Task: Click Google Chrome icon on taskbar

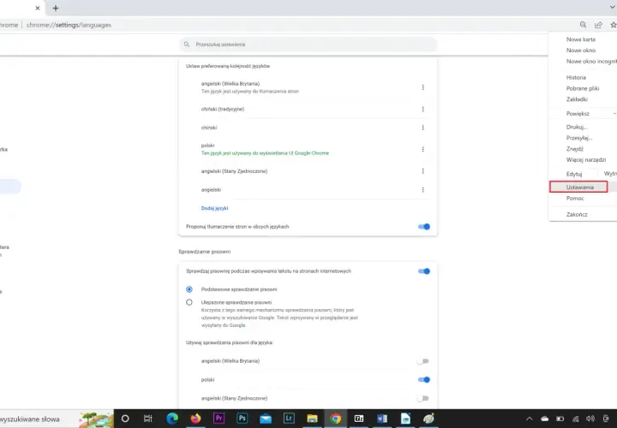Action: [x=336, y=419]
